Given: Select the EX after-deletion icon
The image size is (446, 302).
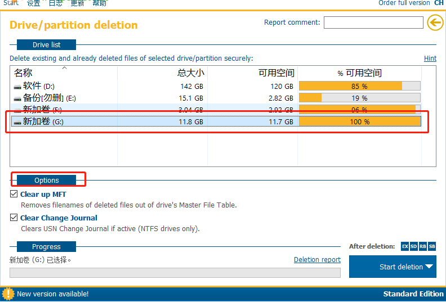Looking at the screenshot, I should point(405,246).
